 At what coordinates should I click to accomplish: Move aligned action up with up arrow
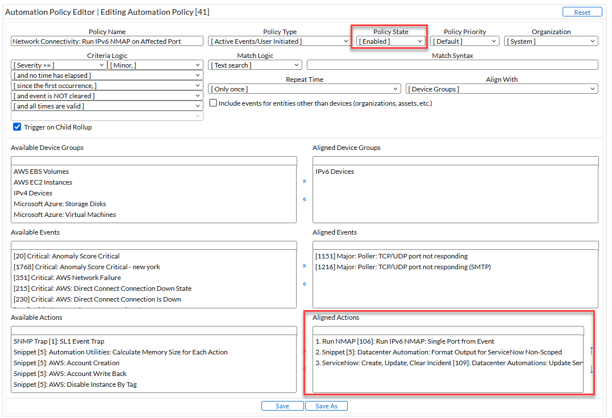click(x=591, y=351)
